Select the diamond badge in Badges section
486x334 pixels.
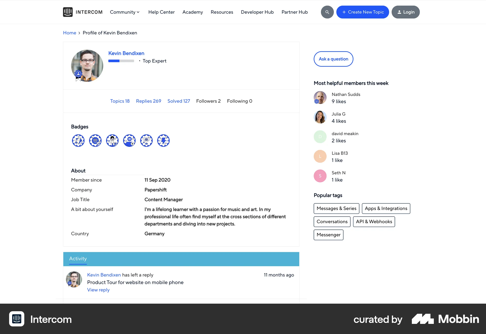point(78,140)
